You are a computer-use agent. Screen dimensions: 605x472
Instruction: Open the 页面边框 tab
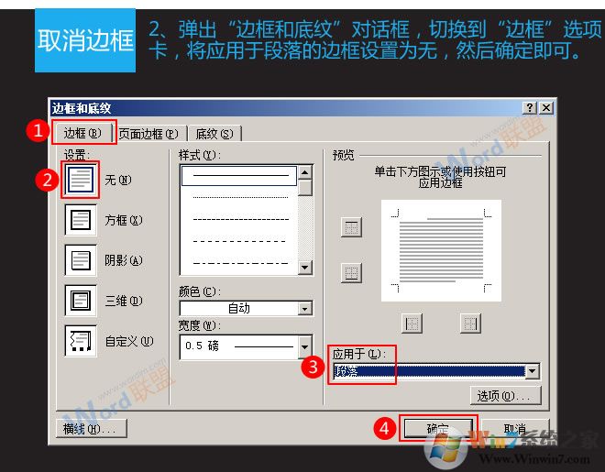(148, 134)
